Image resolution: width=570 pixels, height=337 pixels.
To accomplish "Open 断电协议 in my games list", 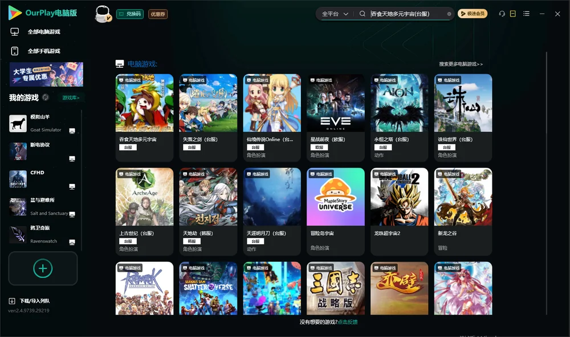I will (x=44, y=151).
